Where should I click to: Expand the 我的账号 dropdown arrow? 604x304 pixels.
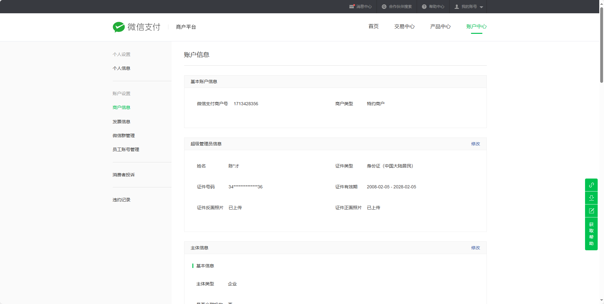click(x=481, y=7)
